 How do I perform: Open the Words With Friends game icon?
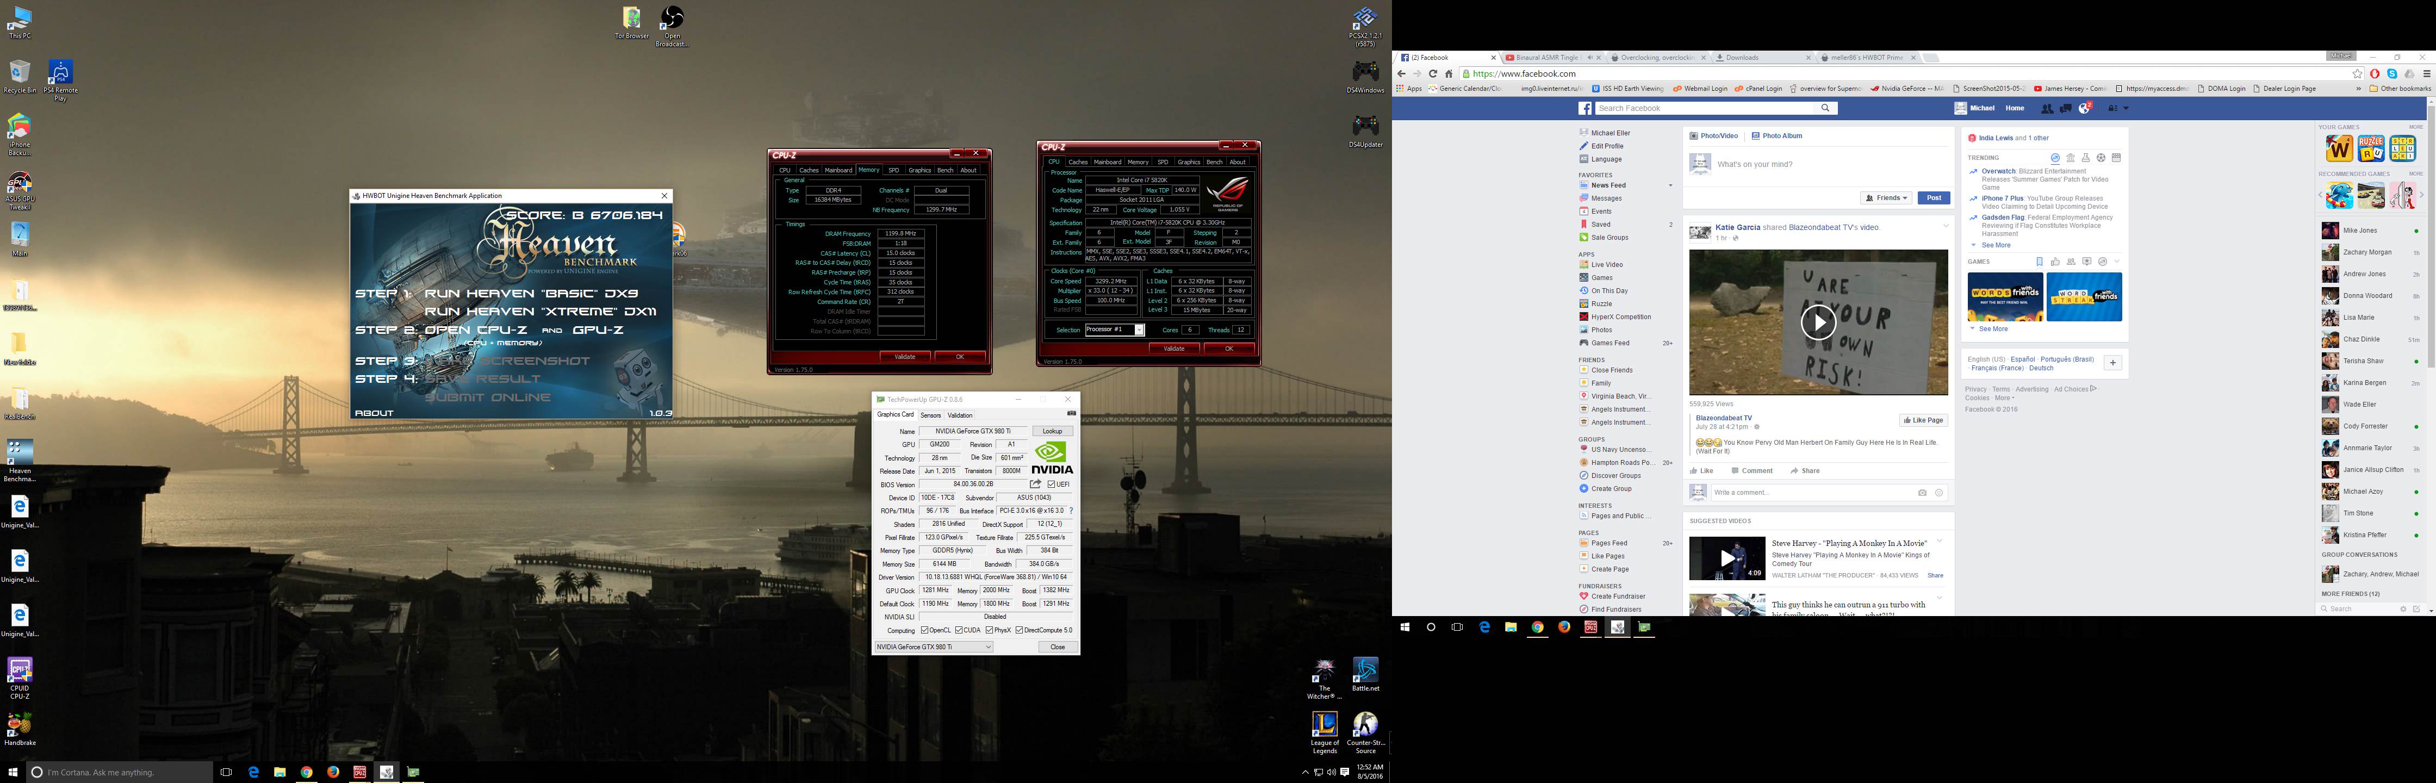point(2340,148)
